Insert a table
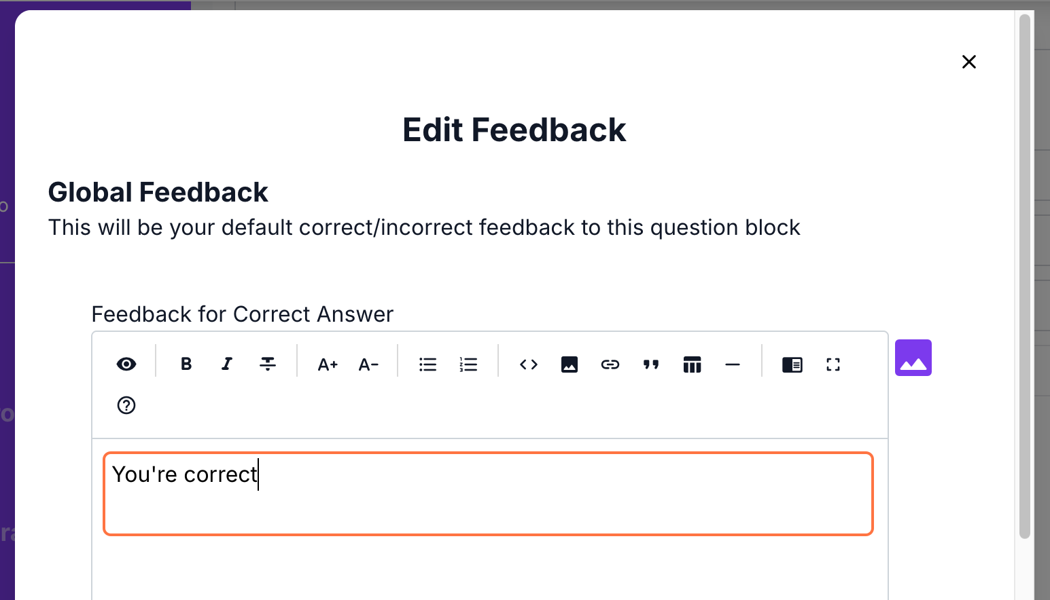Viewport: 1050px width, 600px height. [692, 364]
